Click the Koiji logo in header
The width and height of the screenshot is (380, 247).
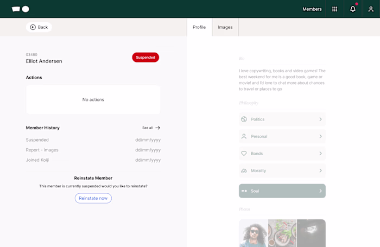[21, 9]
